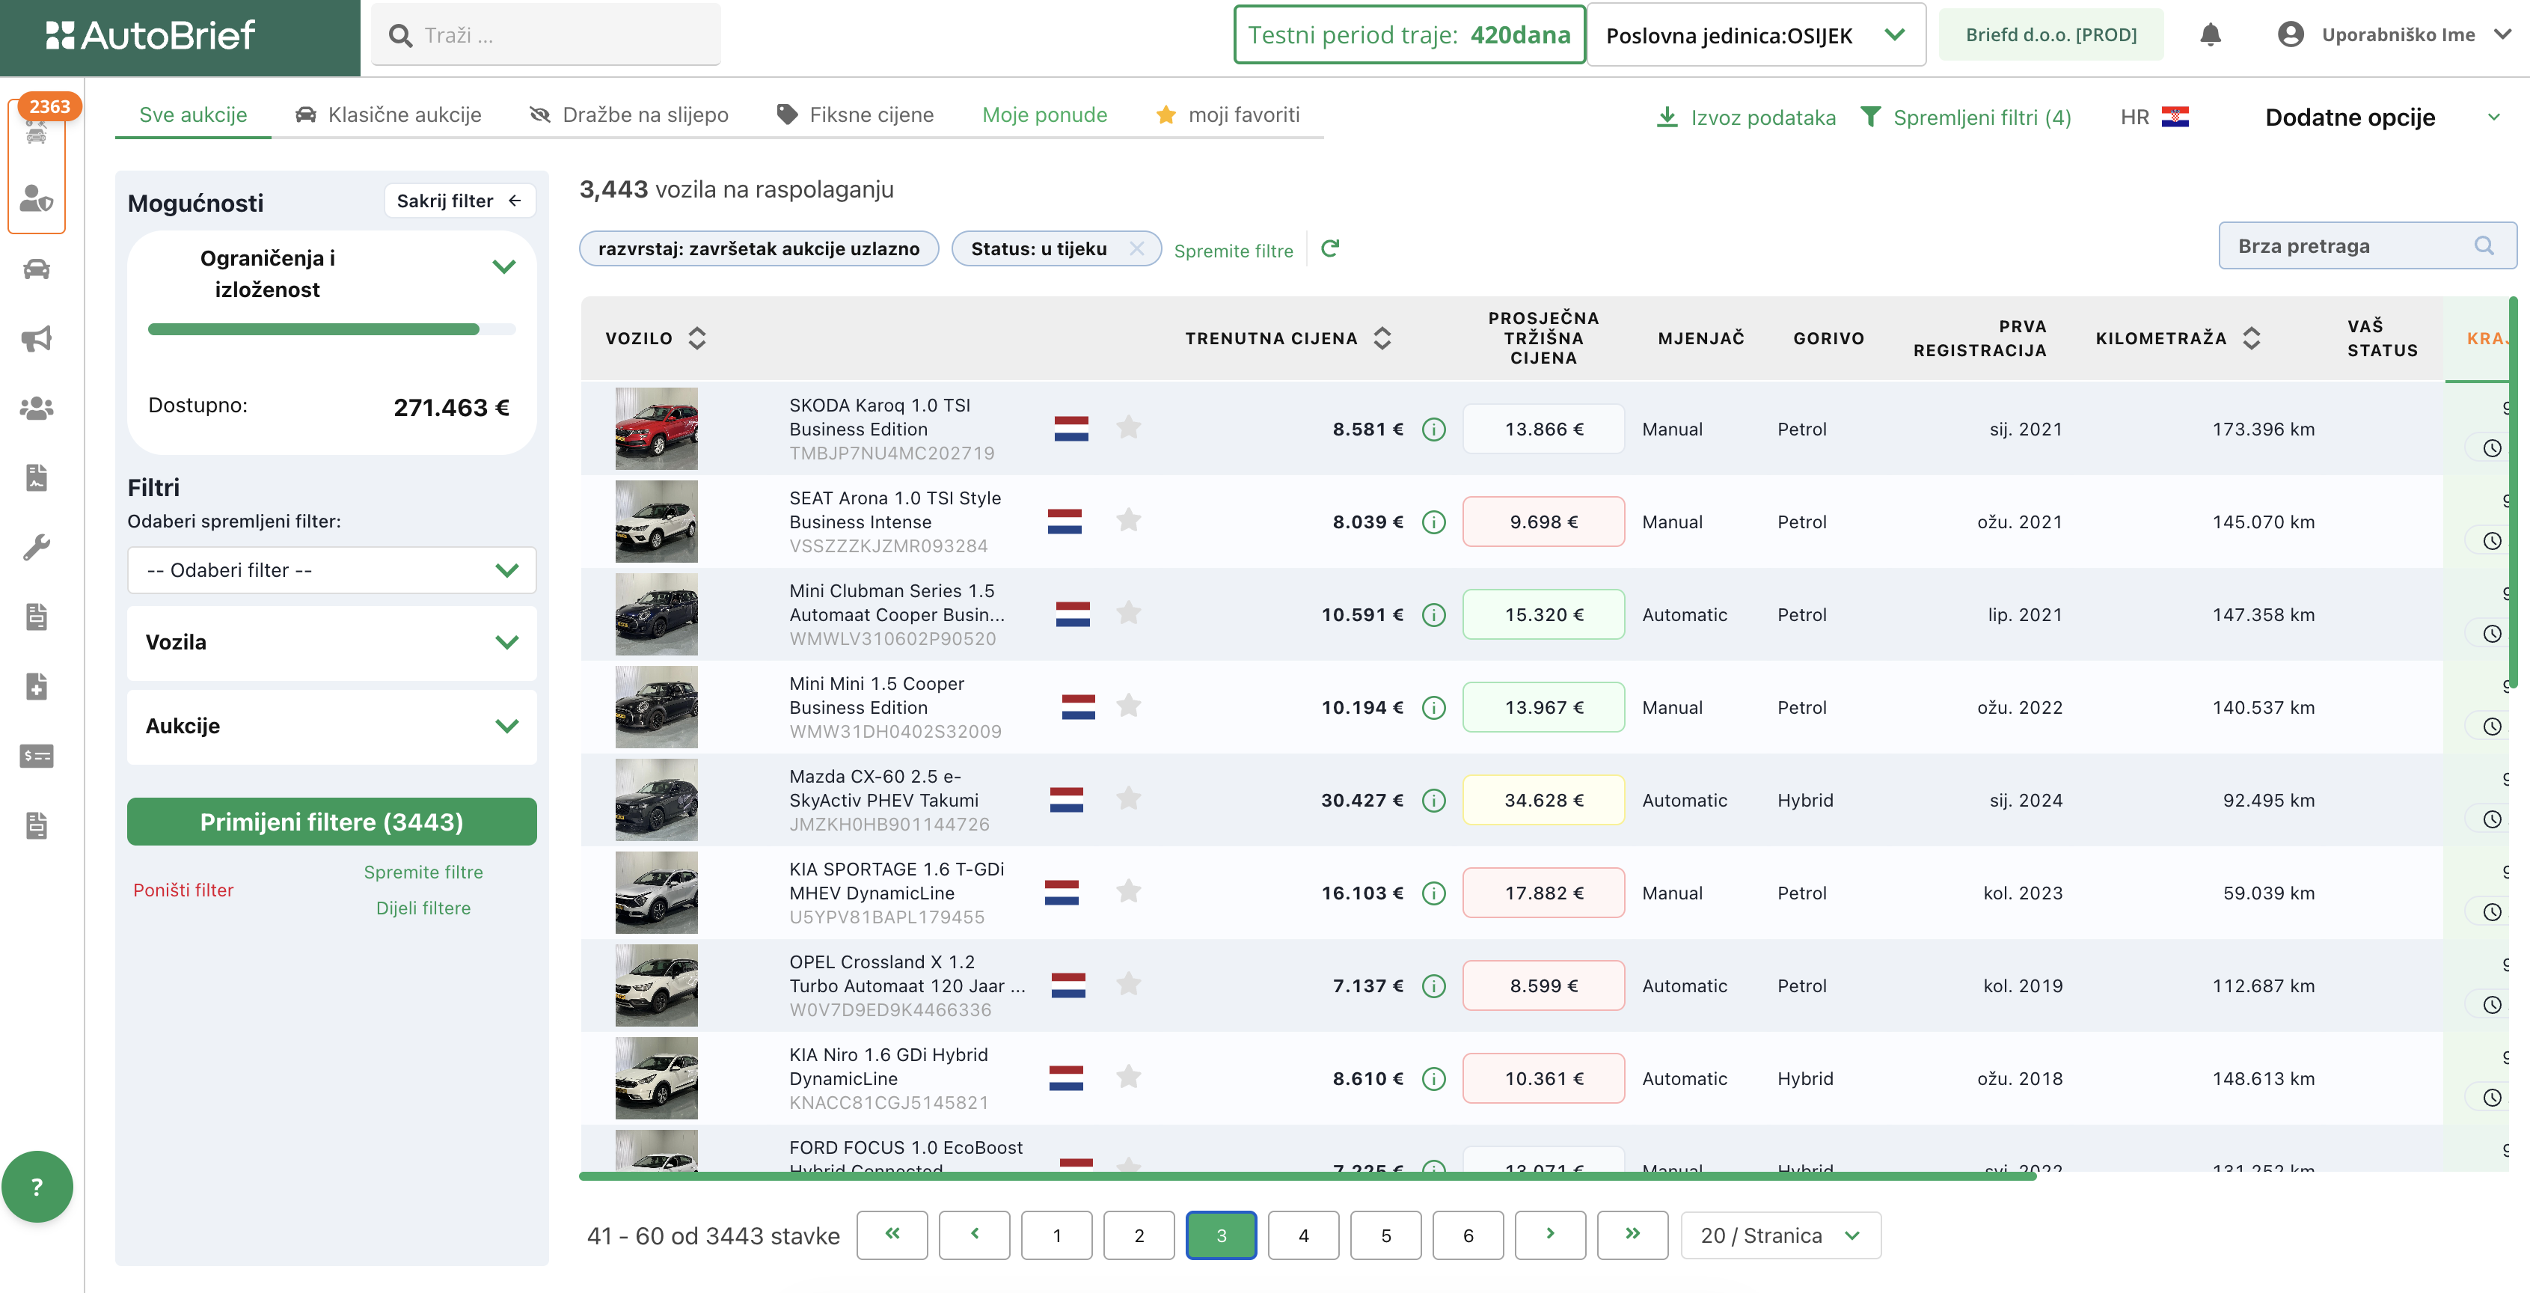2530x1293 pixels.
Task: Toggle favorite star for Mazda CX-60
Action: point(1129,799)
